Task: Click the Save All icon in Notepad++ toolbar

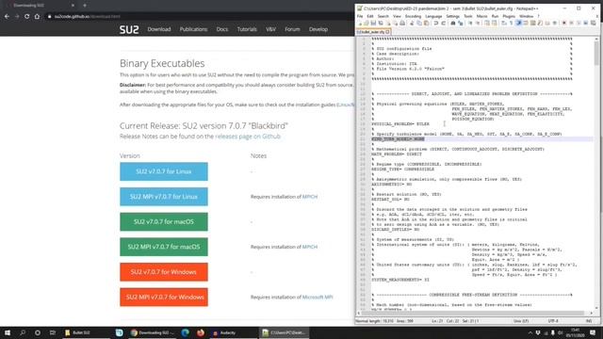Action: [381, 23]
